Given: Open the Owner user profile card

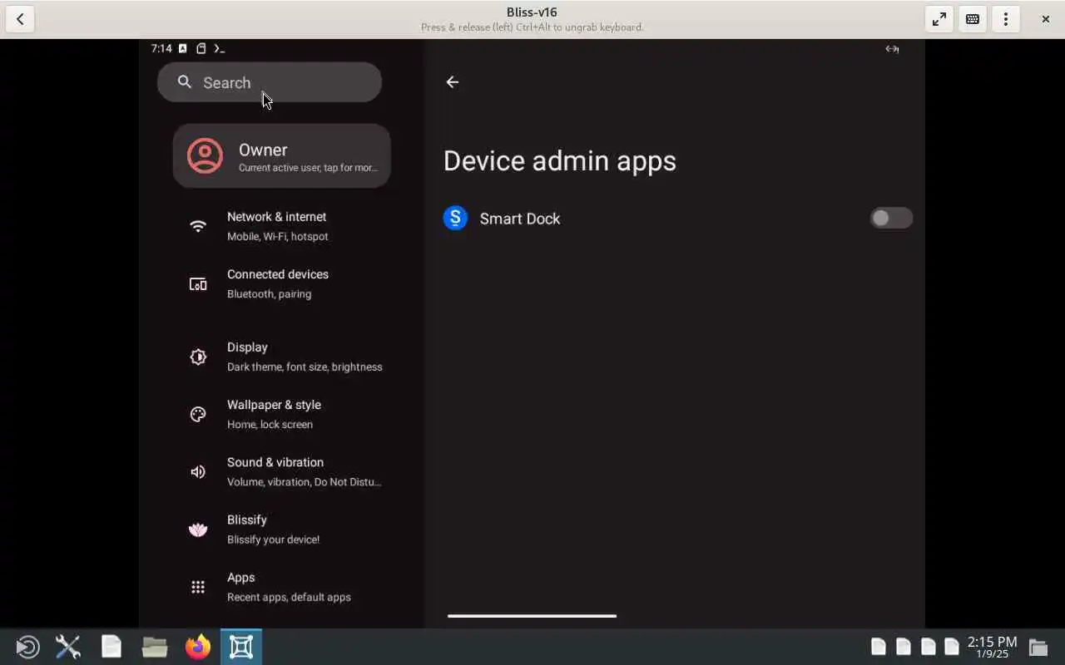Looking at the screenshot, I should pos(281,155).
